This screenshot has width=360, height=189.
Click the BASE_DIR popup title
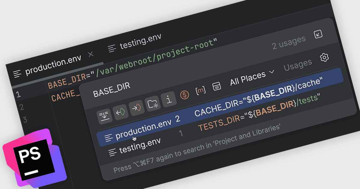pyautogui.click(x=112, y=90)
